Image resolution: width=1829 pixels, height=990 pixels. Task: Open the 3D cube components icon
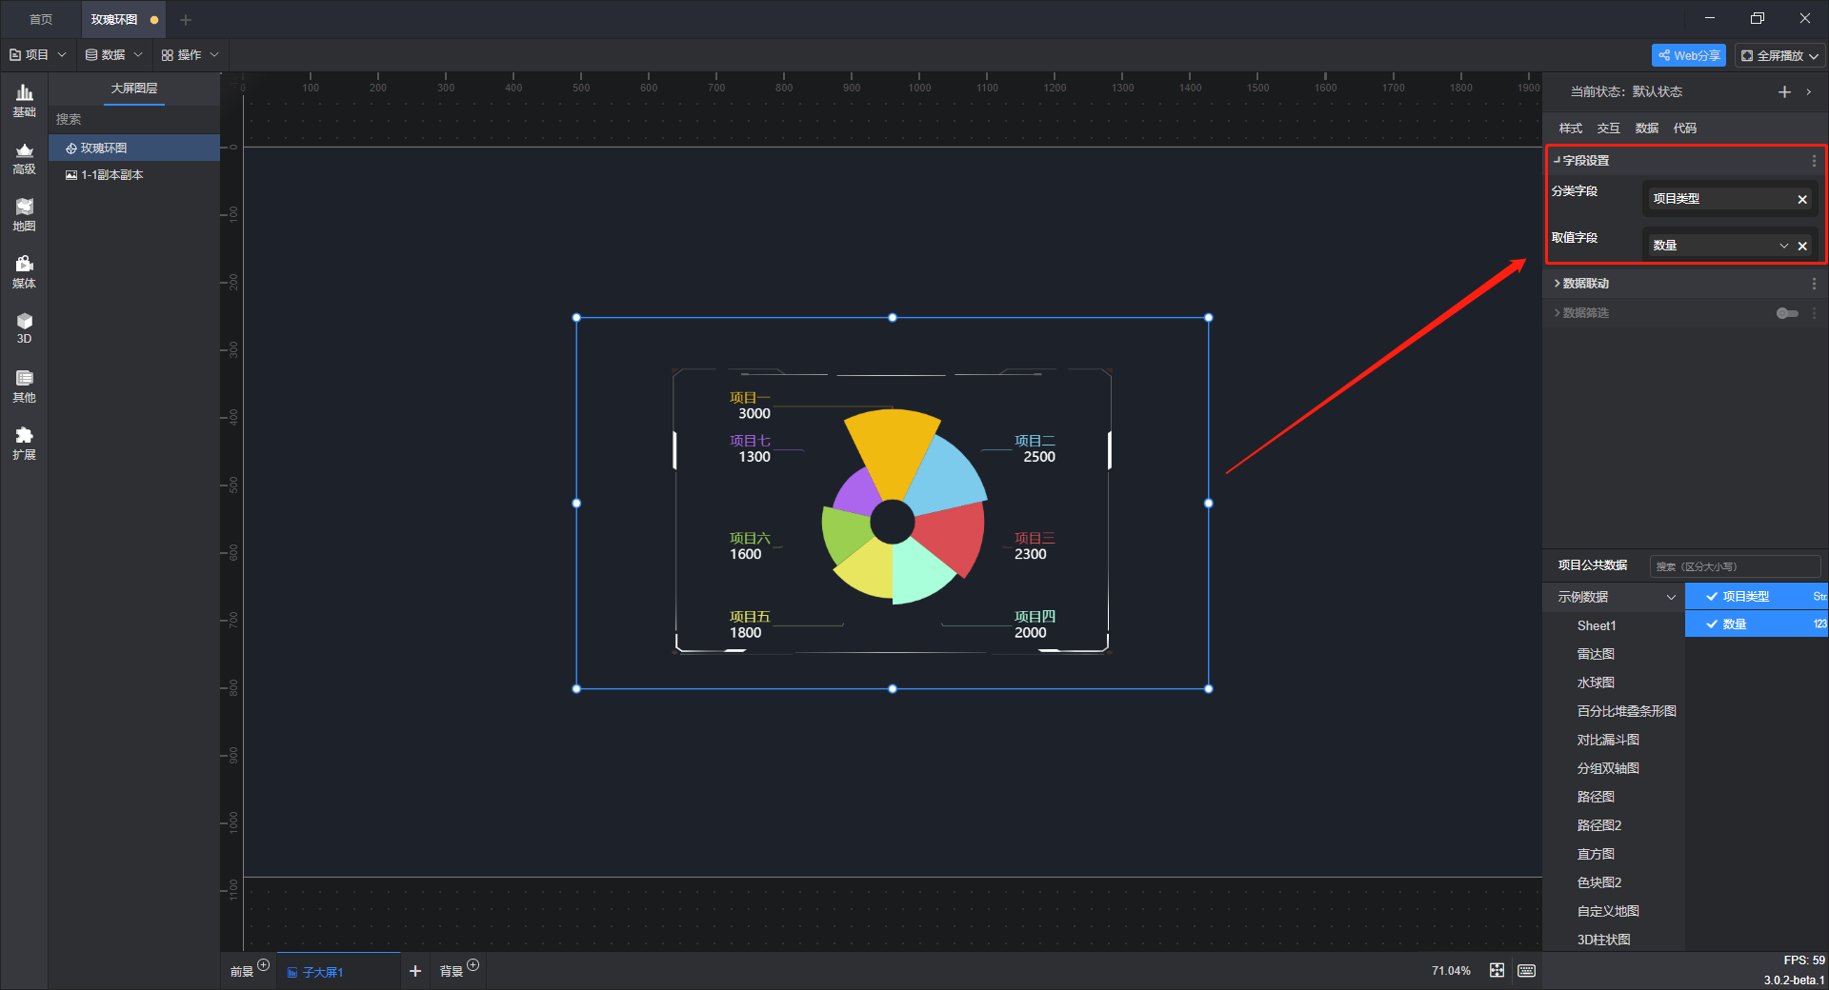click(24, 328)
